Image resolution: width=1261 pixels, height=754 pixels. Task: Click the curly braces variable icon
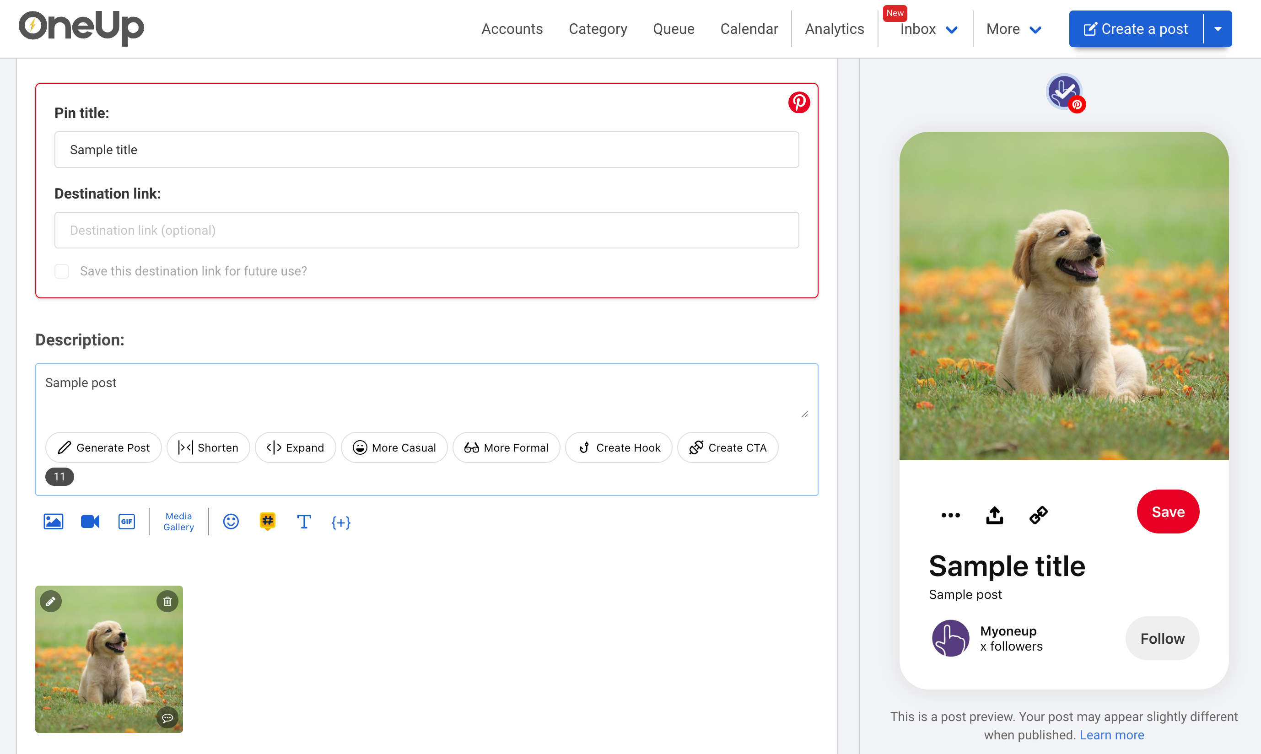coord(340,522)
